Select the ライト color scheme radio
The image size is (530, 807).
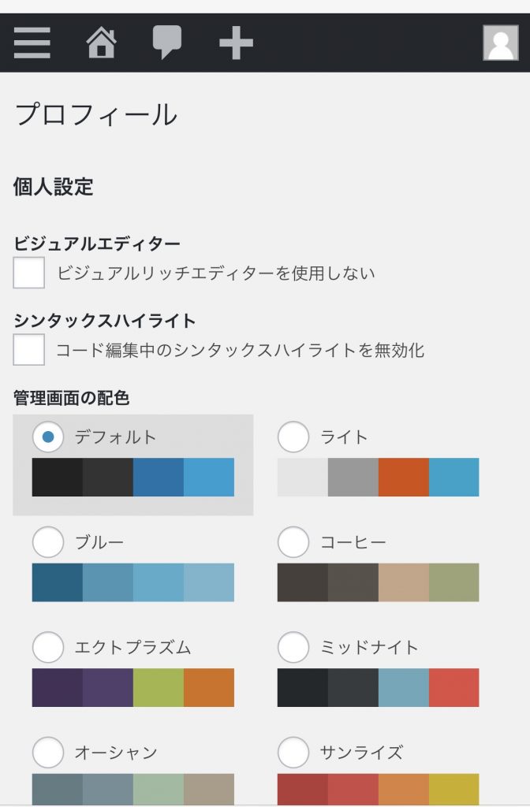tap(293, 437)
